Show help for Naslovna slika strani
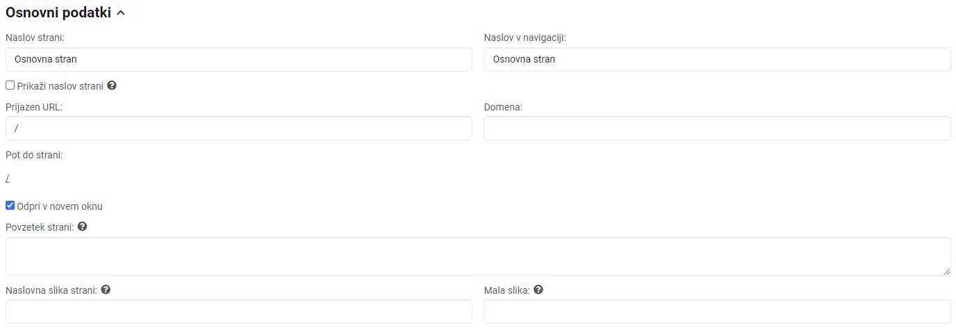 (106, 290)
